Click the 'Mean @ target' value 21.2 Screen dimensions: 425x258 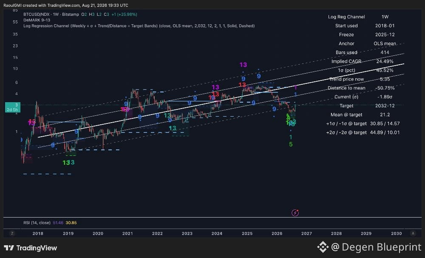tap(385, 115)
